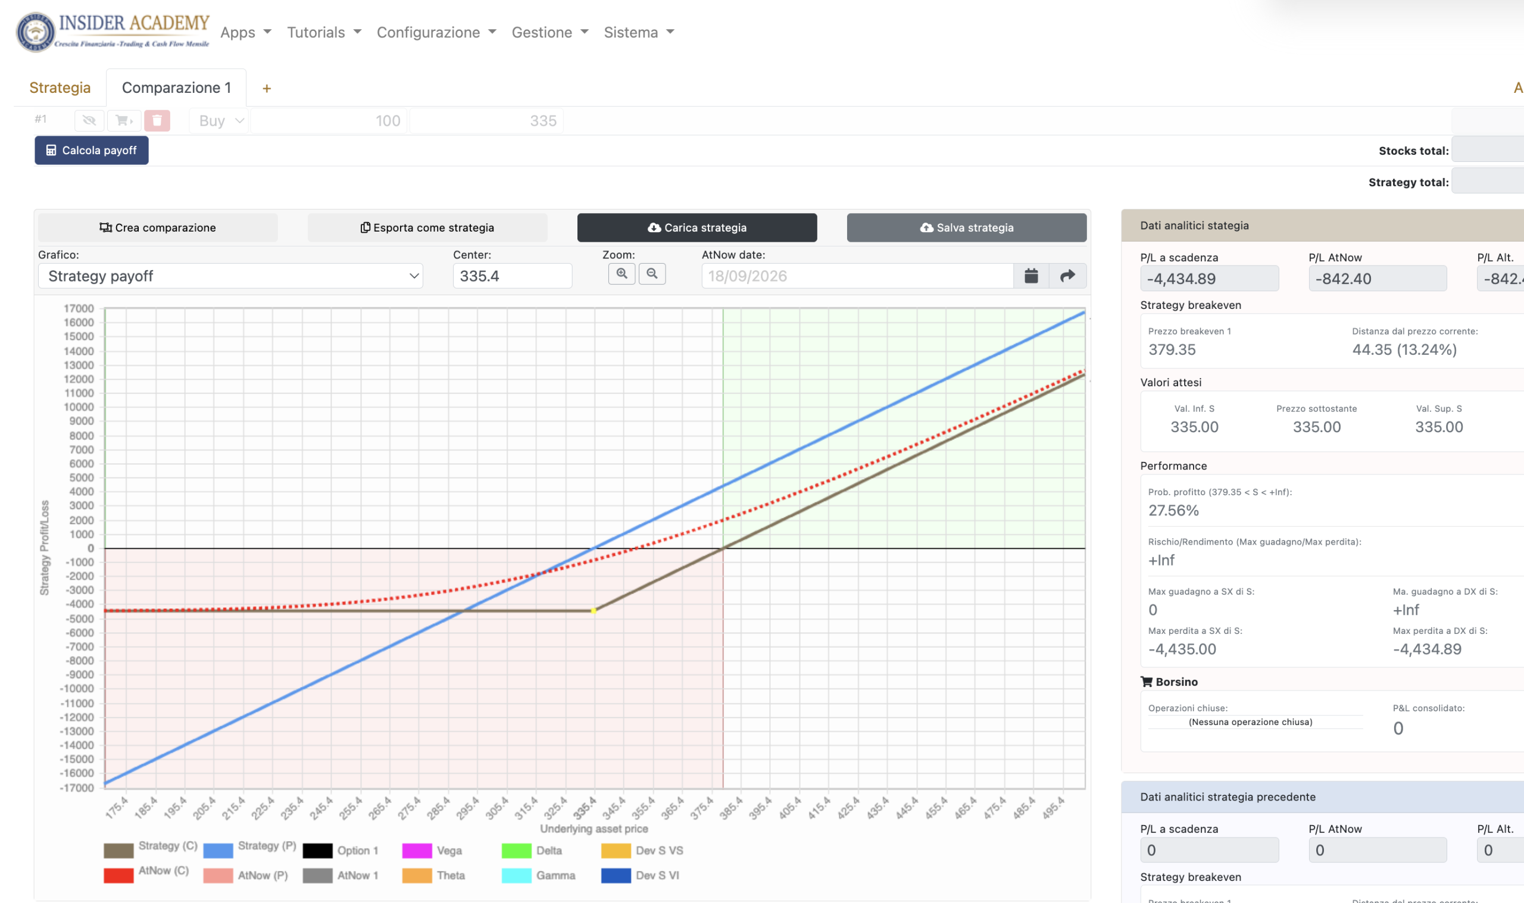Open the Apps dropdown menu
Viewport: 1524px width, 903px height.
pyautogui.click(x=246, y=32)
